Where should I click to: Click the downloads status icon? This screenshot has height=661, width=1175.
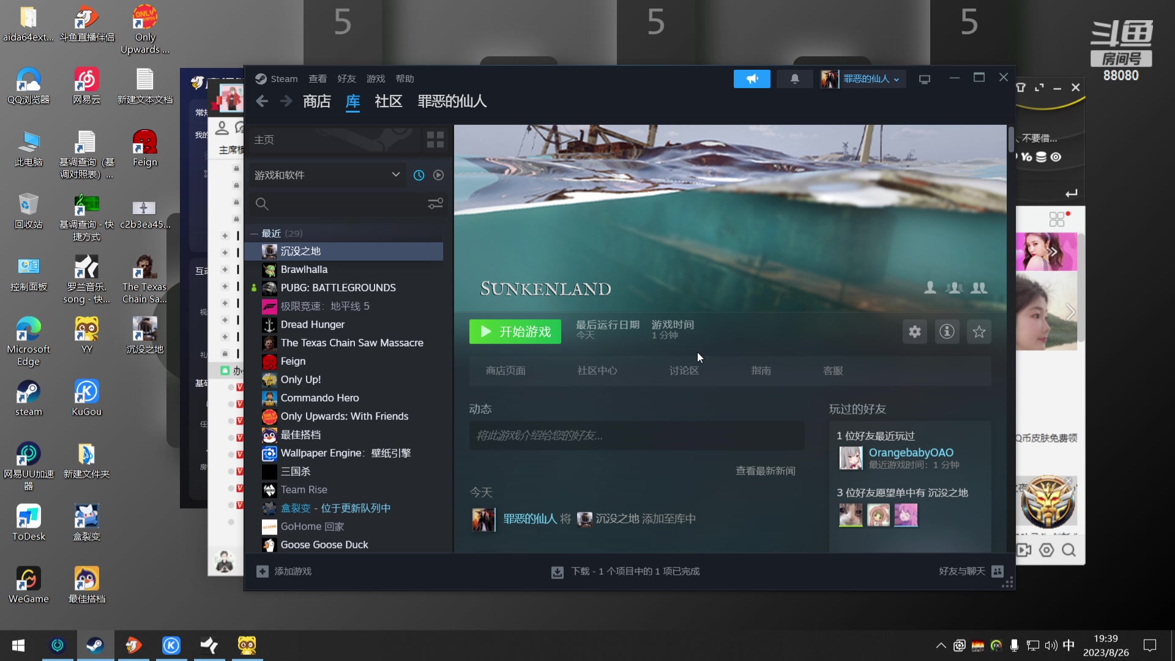(x=557, y=572)
